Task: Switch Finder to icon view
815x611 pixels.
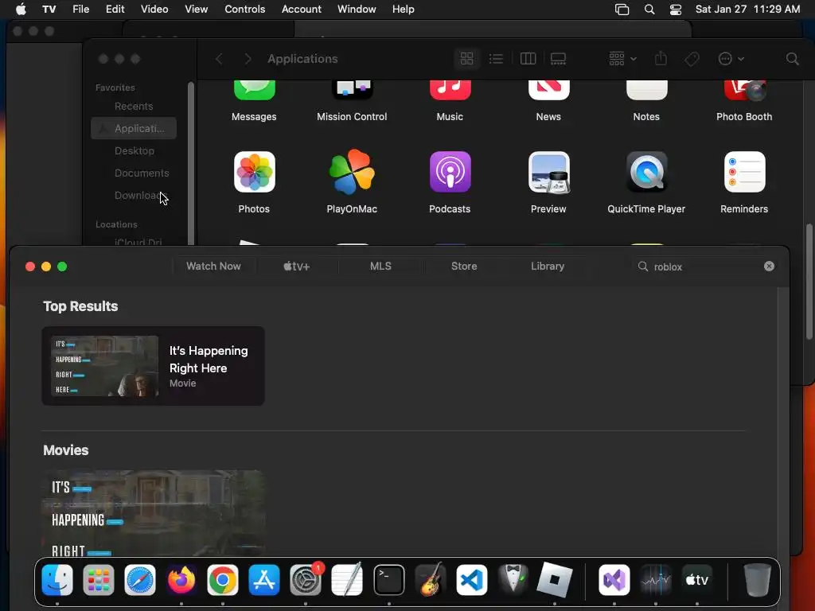Action: (466, 59)
